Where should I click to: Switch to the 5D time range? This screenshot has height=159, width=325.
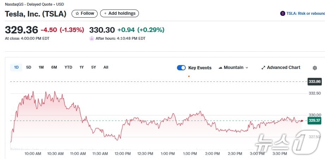(29, 67)
